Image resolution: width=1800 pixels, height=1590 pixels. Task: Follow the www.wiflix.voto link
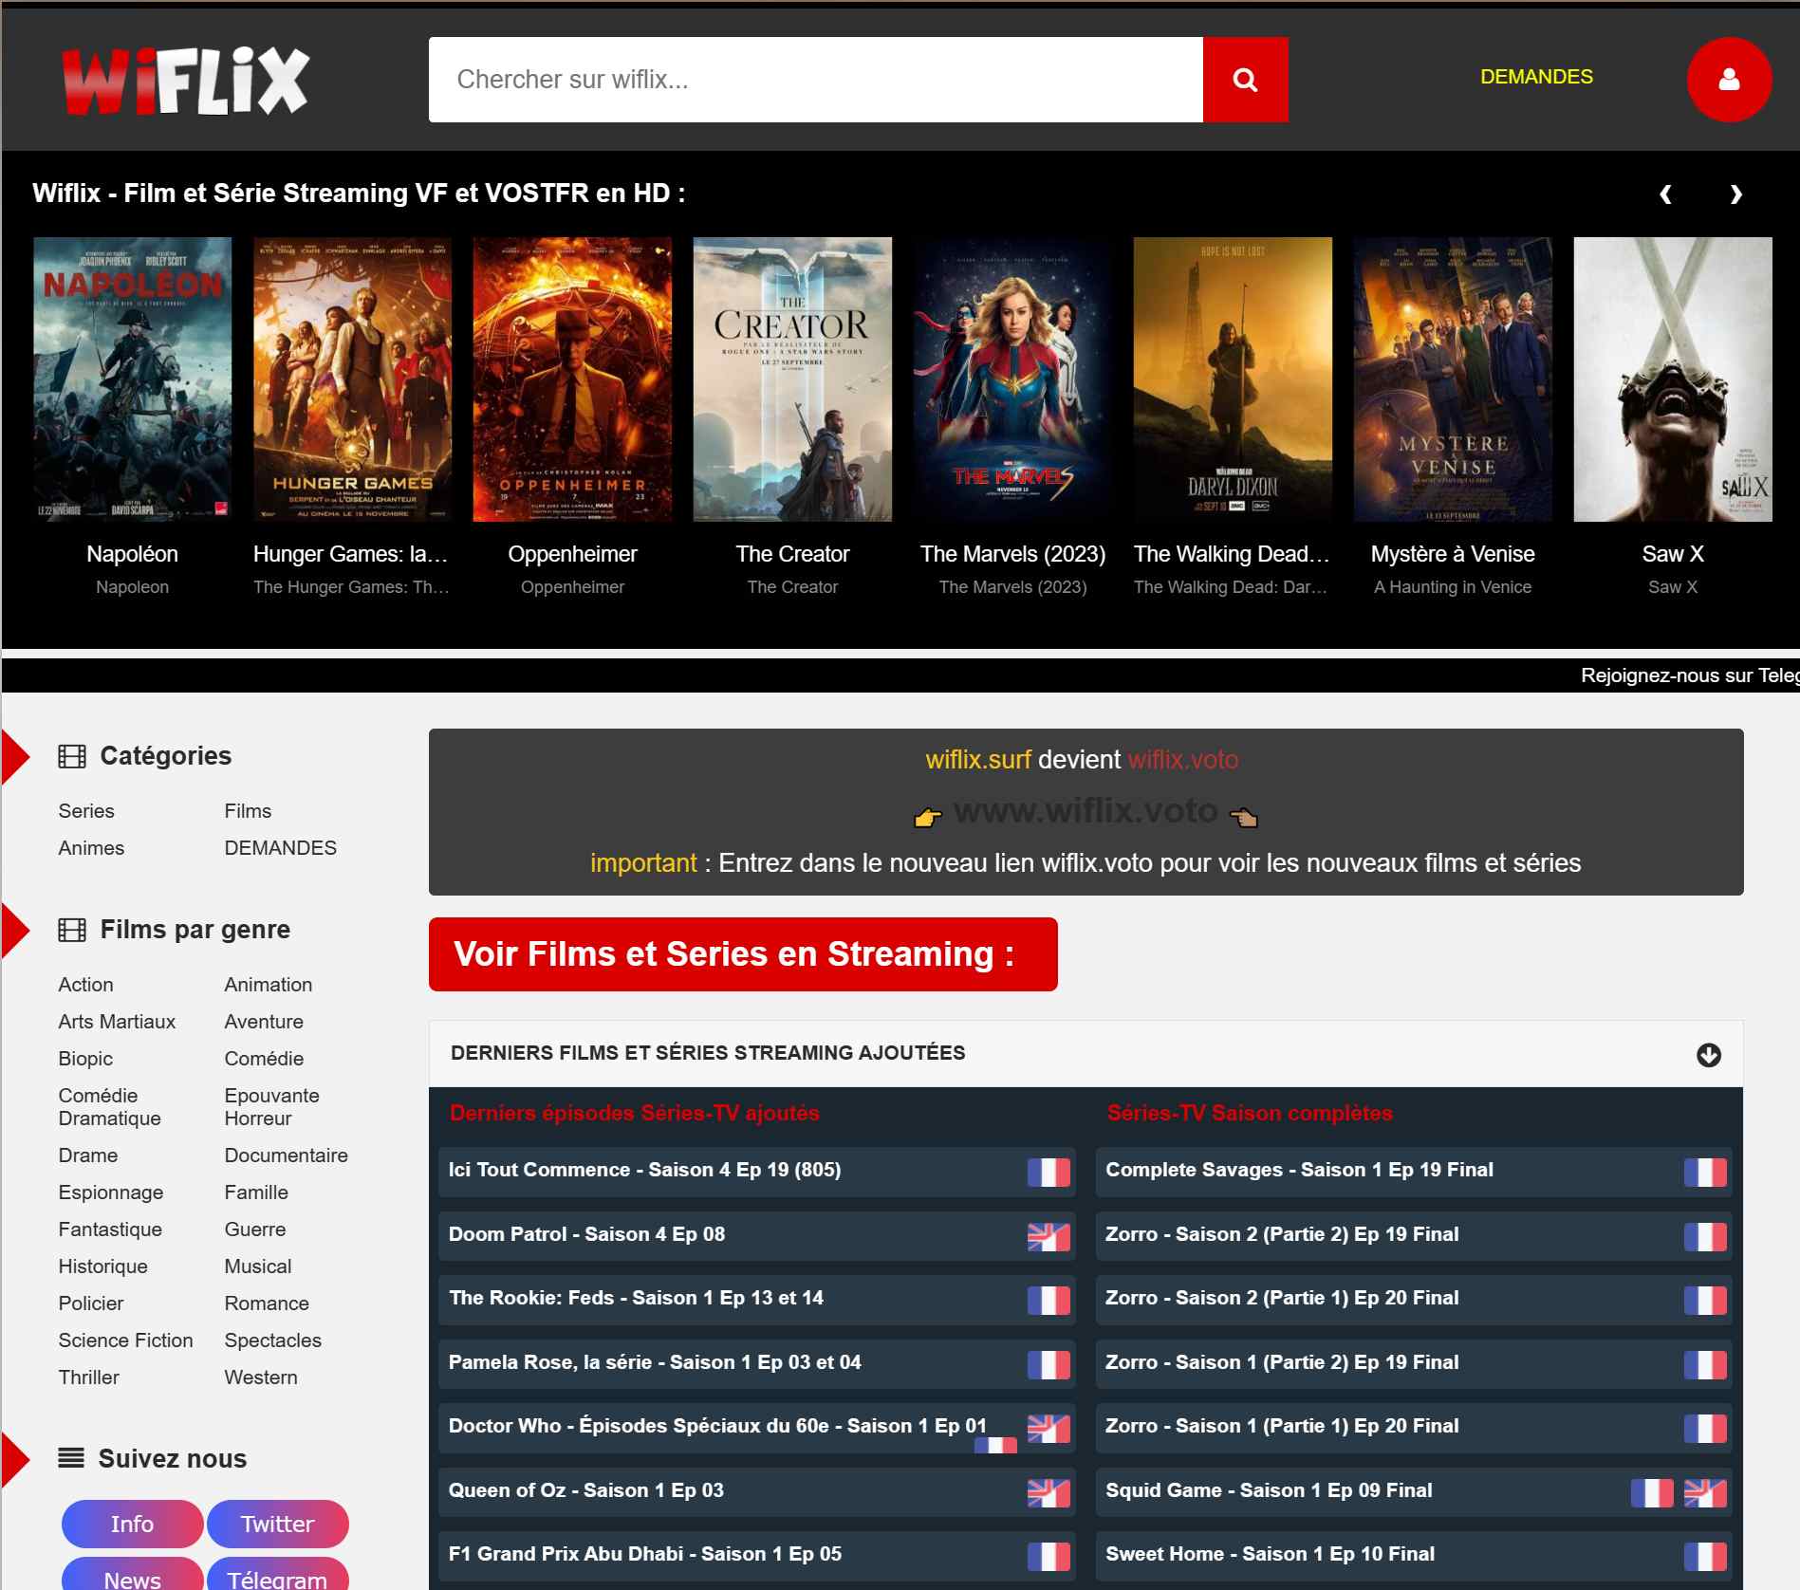(x=1086, y=811)
